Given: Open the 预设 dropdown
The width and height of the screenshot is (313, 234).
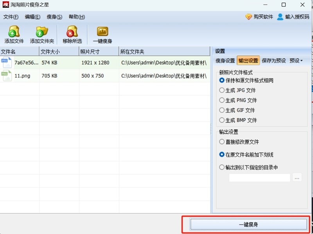Looking at the screenshot, I should [x=296, y=61].
